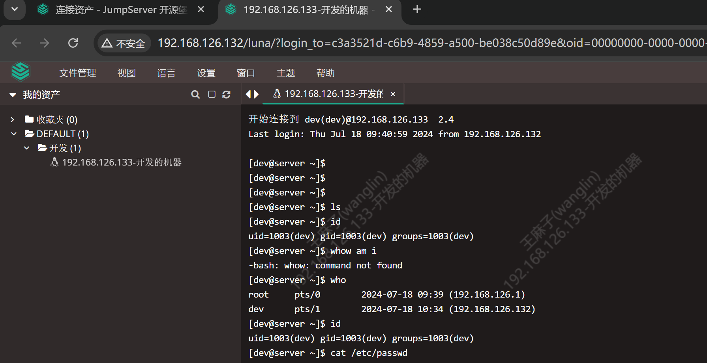The width and height of the screenshot is (707, 363).
Task: Click the search icon in asset panel
Action: tap(195, 95)
